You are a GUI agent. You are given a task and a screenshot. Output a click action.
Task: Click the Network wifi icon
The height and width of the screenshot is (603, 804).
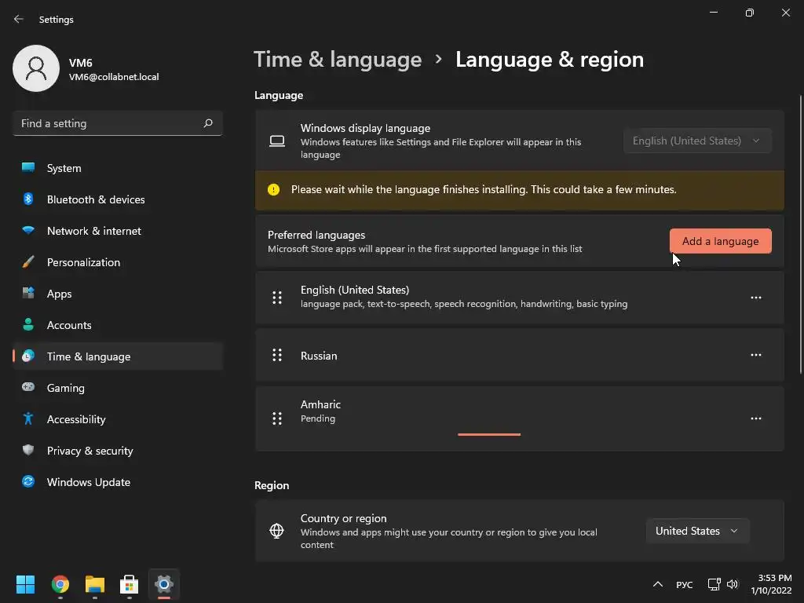pyautogui.click(x=28, y=230)
